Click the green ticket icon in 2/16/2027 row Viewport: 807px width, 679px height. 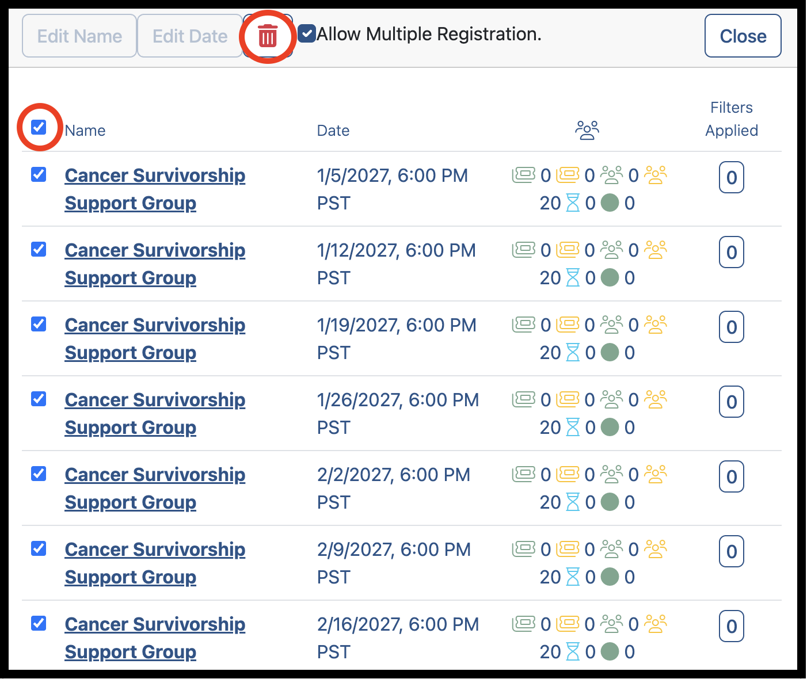[524, 624]
